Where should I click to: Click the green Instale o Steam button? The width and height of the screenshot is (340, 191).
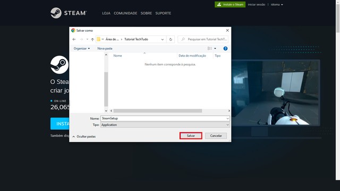click(230, 4)
